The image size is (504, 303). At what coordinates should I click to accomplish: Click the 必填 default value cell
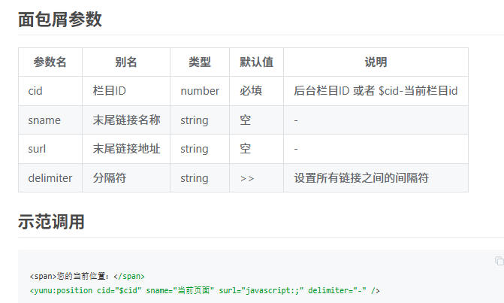click(251, 91)
